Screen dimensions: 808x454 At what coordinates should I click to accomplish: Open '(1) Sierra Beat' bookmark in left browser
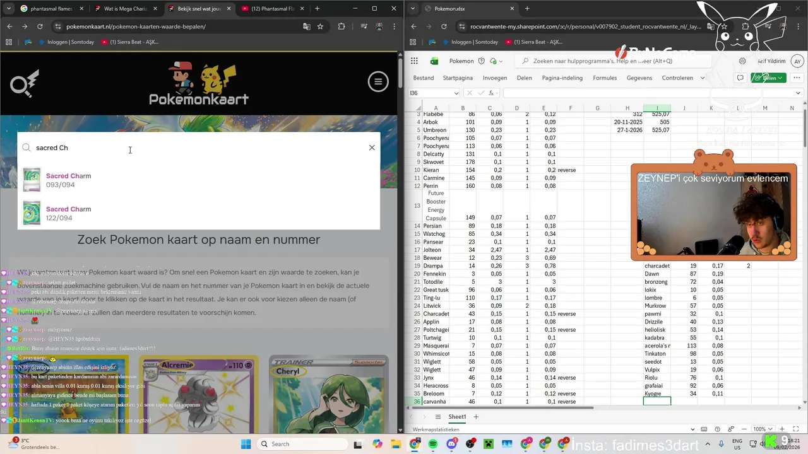(x=129, y=42)
